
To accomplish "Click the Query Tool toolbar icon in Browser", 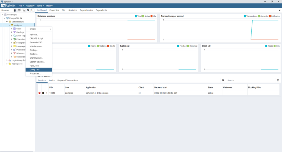I will tap(15, 10).
